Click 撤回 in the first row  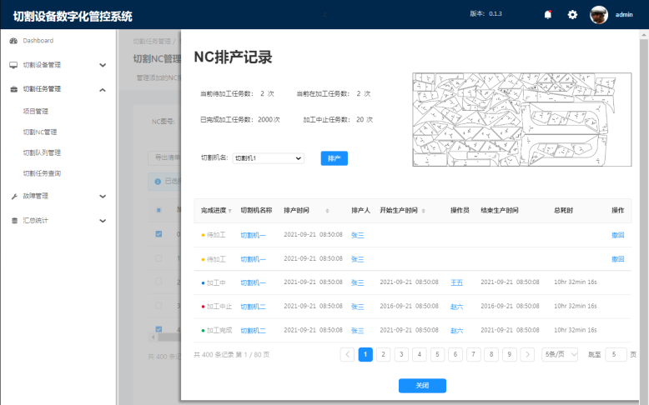tap(617, 235)
